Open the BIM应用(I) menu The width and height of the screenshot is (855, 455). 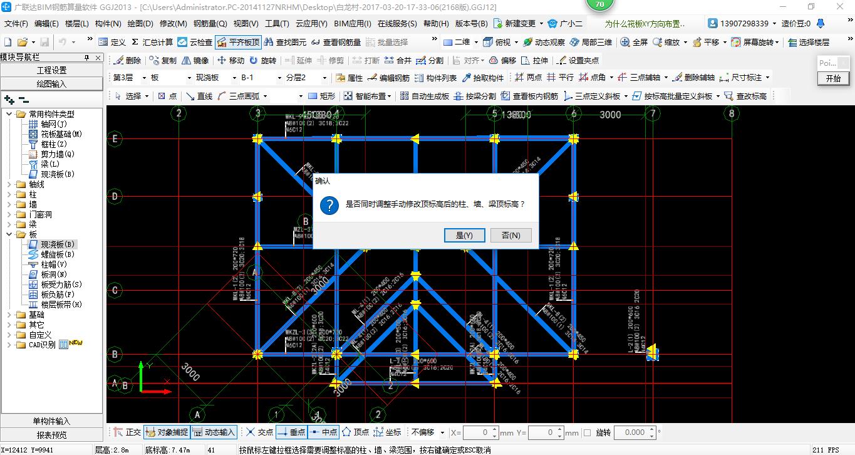click(352, 24)
